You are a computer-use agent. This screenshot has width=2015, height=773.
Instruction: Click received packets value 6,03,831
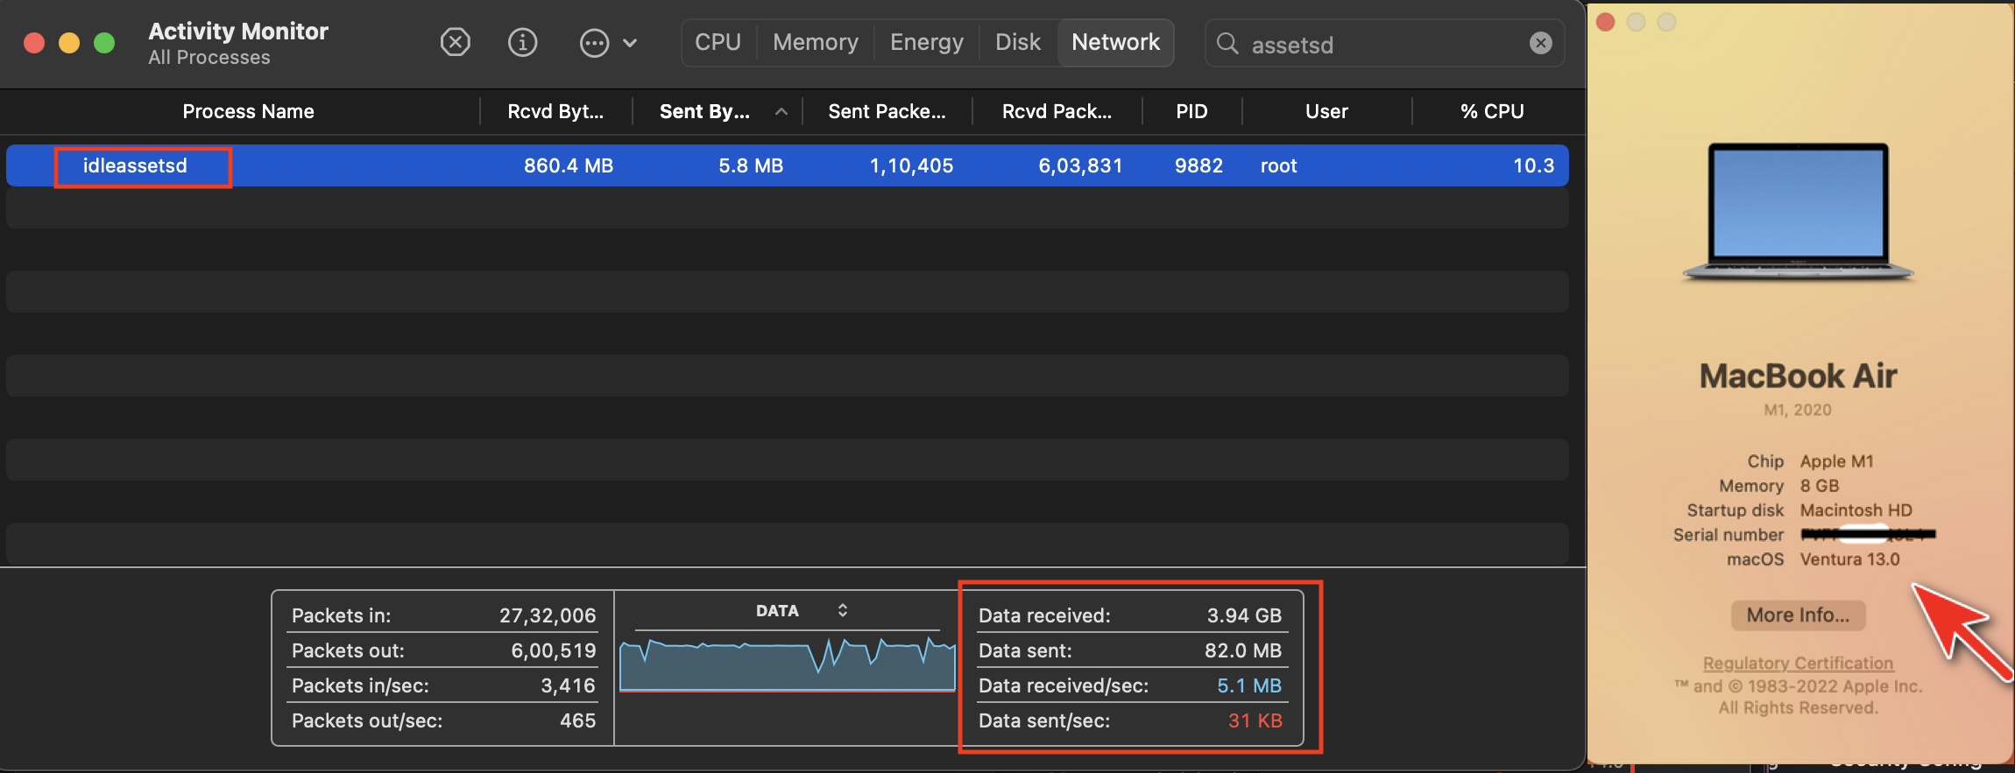[1080, 165]
